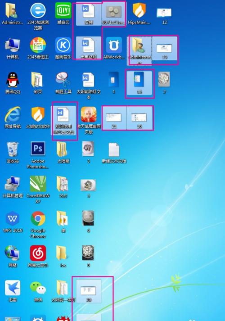
Task: Launch 2345加速浏览器 browser shortcut
Action: (x=38, y=16)
